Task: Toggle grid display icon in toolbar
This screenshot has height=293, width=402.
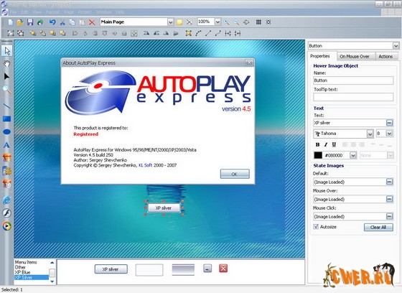Action: pos(258,22)
